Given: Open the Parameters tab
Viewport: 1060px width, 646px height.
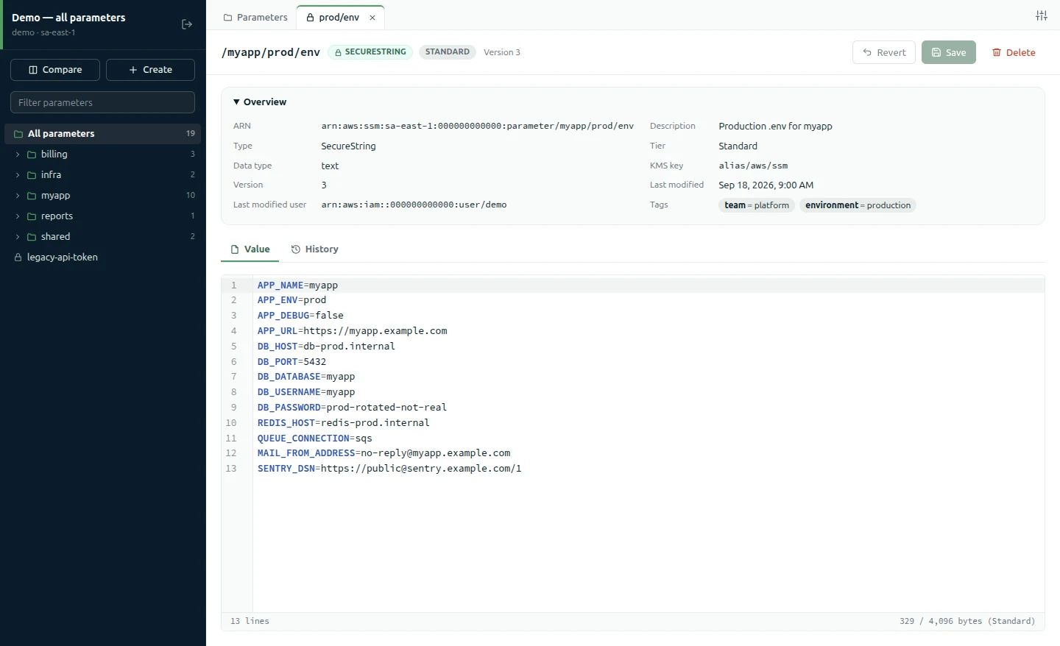Looking at the screenshot, I should [x=255, y=18].
